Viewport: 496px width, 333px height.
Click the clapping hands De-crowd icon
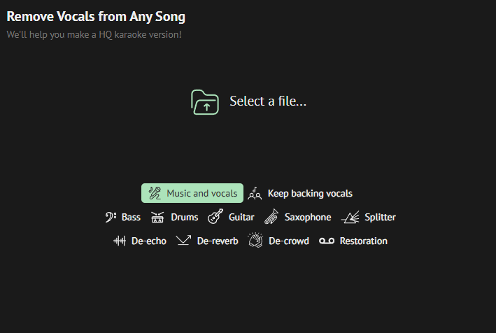coord(255,241)
